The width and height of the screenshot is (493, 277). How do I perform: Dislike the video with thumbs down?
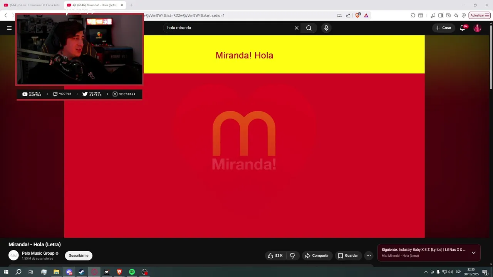coord(292,255)
